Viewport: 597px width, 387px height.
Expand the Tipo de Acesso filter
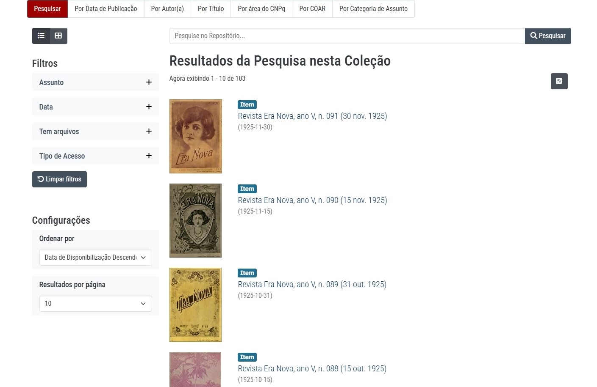(149, 156)
